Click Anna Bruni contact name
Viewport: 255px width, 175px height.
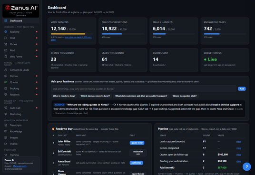click(64, 162)
